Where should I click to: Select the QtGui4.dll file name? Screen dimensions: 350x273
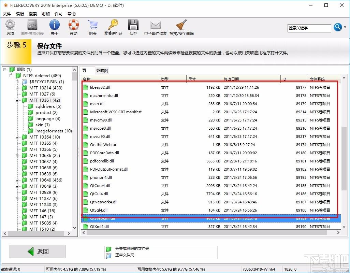99,194
